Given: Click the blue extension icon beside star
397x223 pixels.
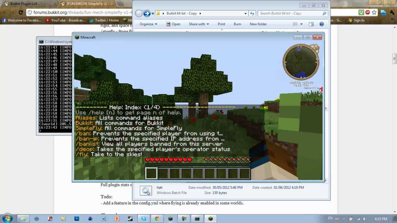Looking at the screenshot, I should pos(383,13).
